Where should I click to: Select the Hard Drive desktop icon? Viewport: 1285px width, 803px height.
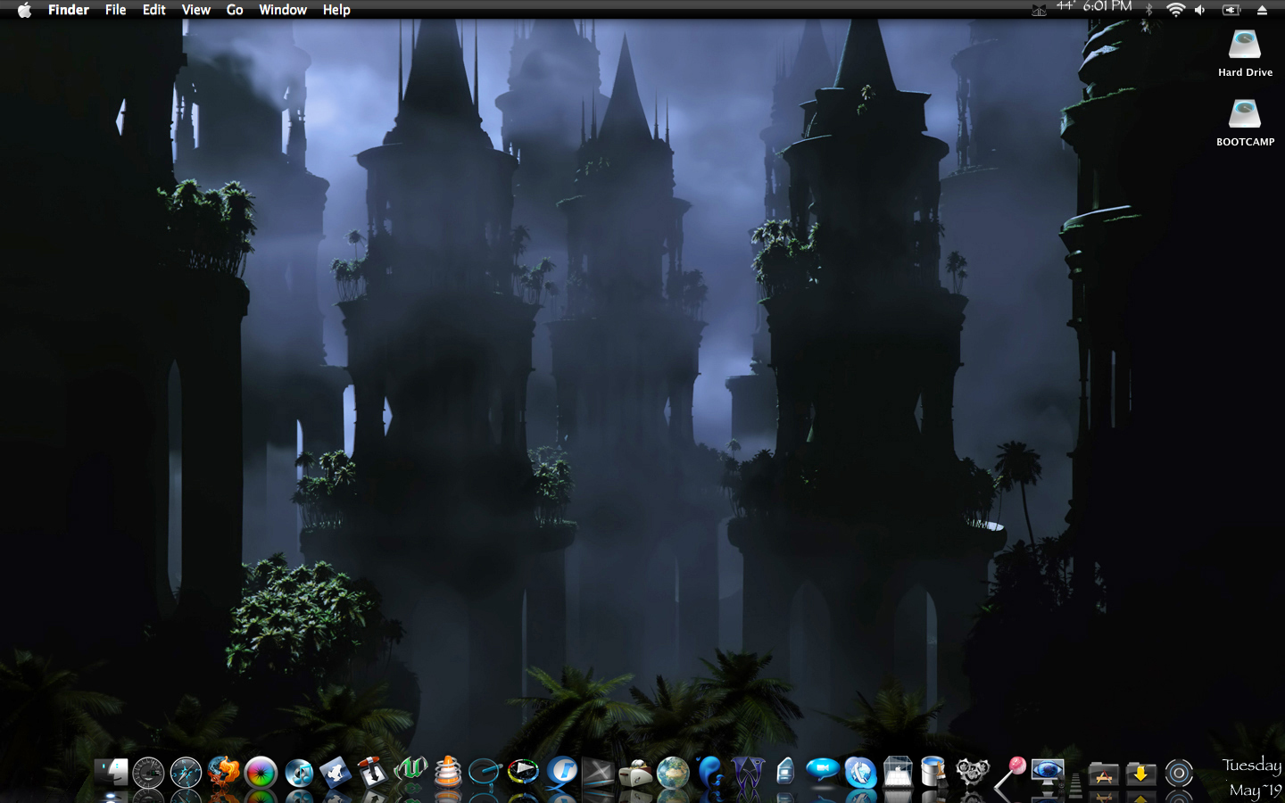[x=1245, y=54]
